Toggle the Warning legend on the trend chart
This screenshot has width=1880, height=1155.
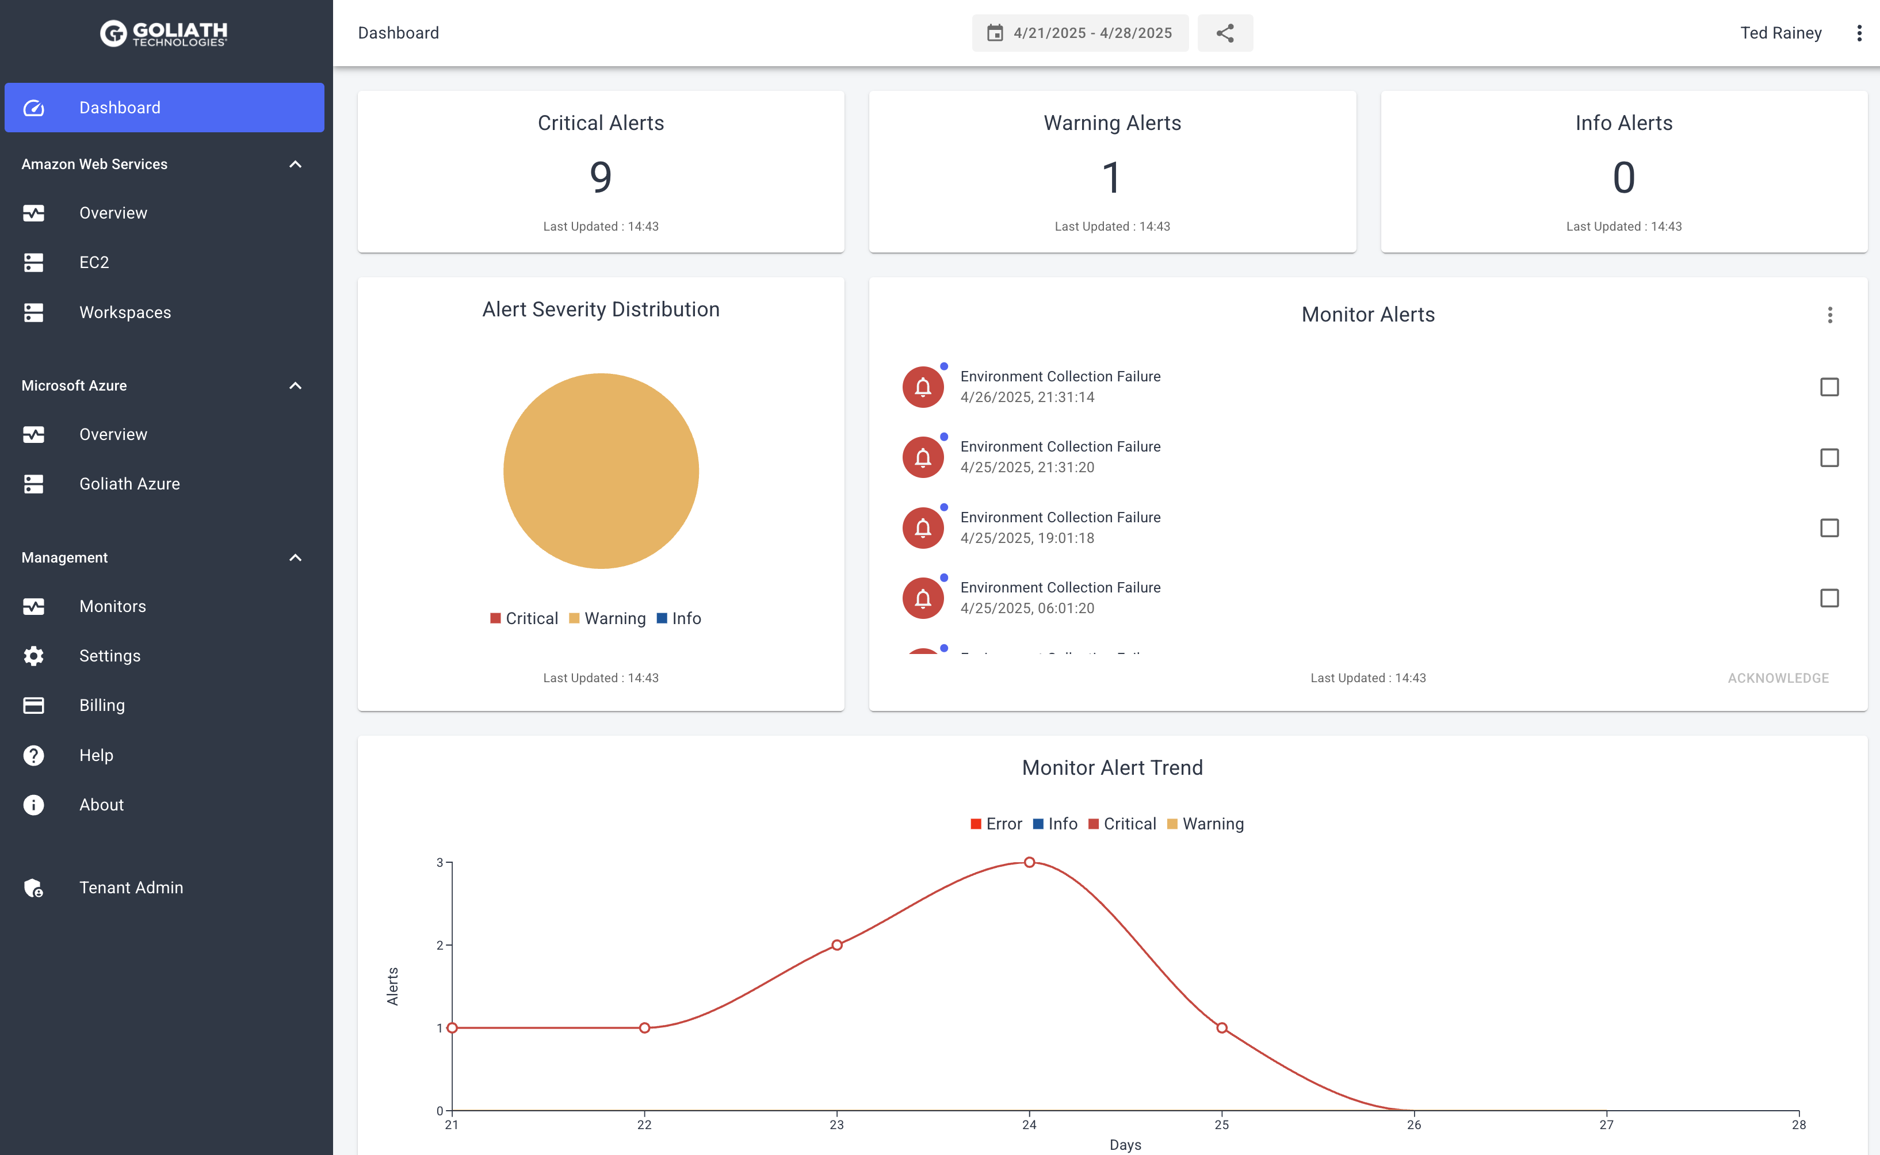coord(1205,824)
